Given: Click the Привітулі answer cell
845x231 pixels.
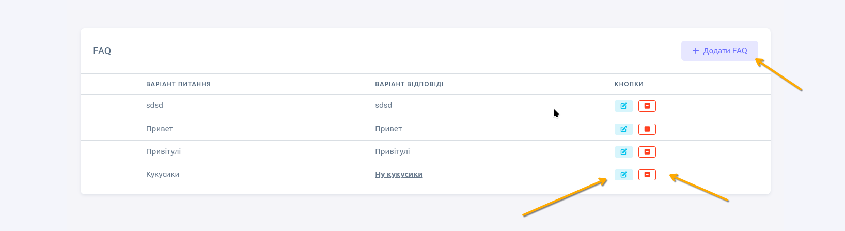Looking at the screenshot, I should click(392, 151).
